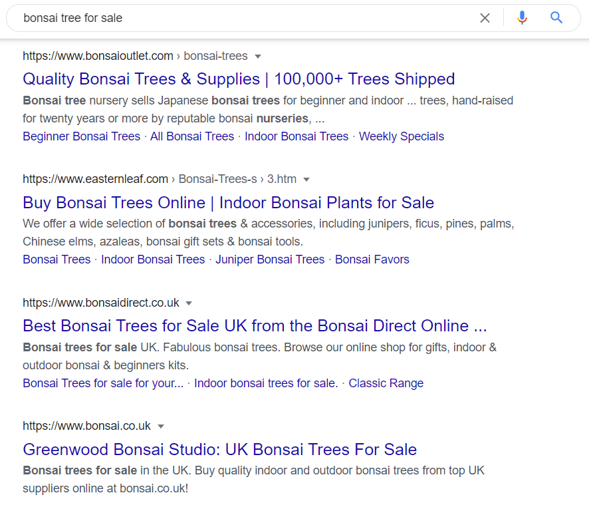Go to the Beginner Bonsai Trees sitelink

click(82, 136)
